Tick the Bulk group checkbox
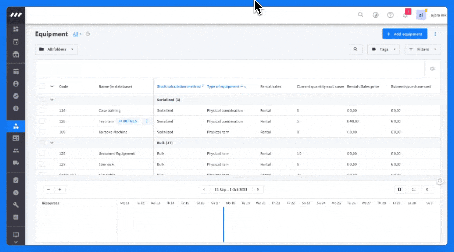Screen dimensions: 454x252 coord(42,143)
